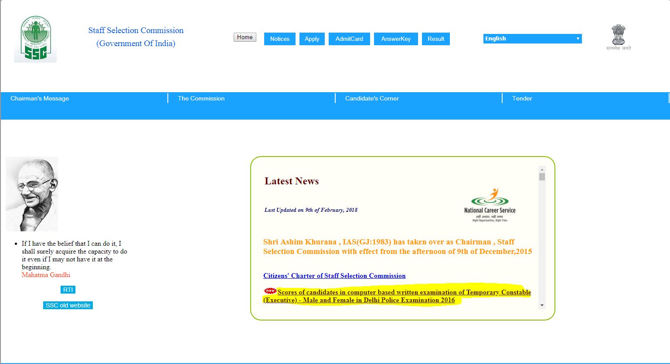Viewport: 670px width, 364px height.
Task: Click the Indian national emblem image
Action: (618, 37)
